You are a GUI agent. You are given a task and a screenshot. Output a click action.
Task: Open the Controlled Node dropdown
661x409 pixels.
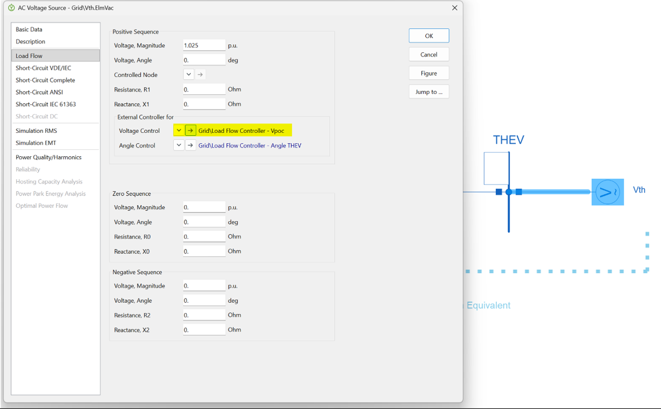pos(189,74)
